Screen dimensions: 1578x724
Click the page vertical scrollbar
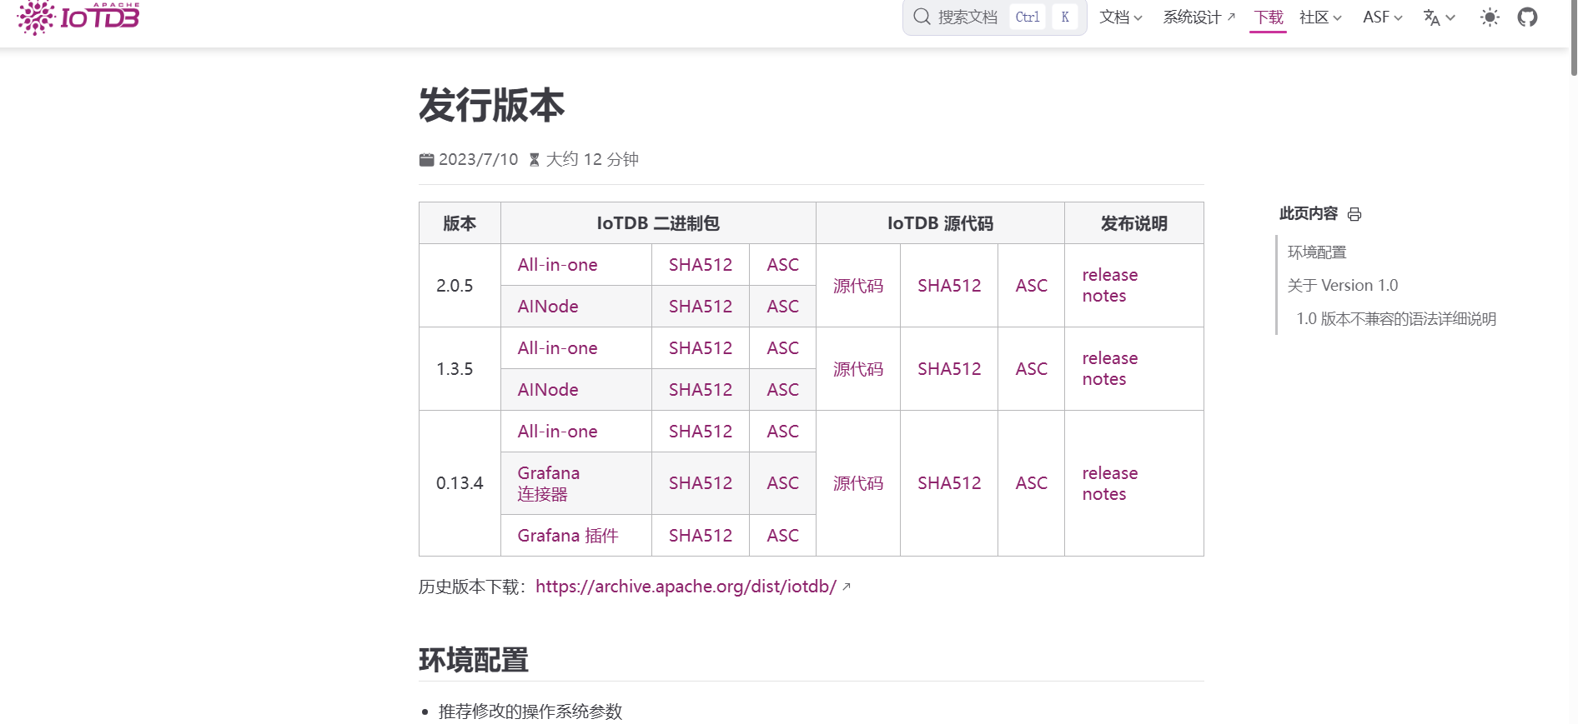coord(1573,39)
